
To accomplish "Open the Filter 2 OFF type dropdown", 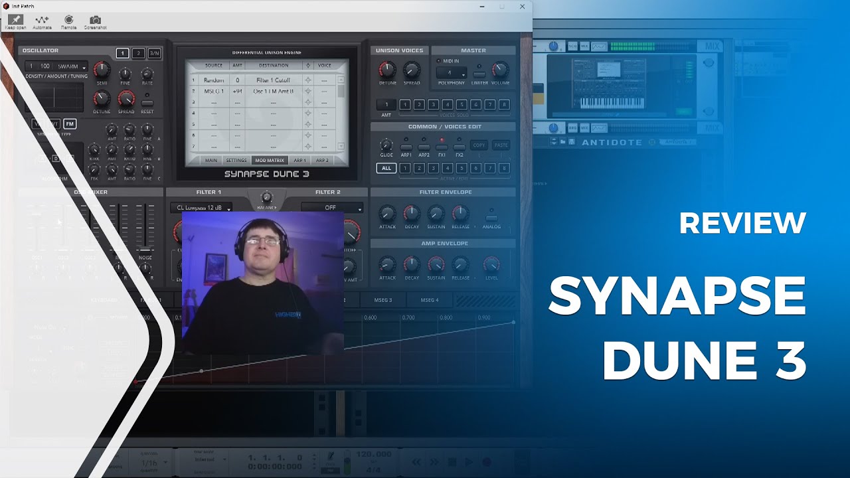I will point(332,208).
